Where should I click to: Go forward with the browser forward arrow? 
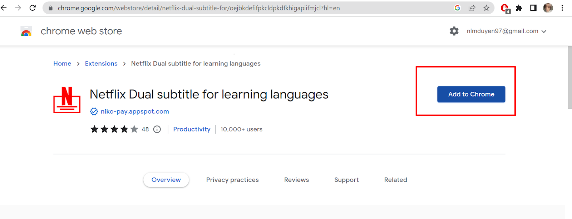click(18, 8)
